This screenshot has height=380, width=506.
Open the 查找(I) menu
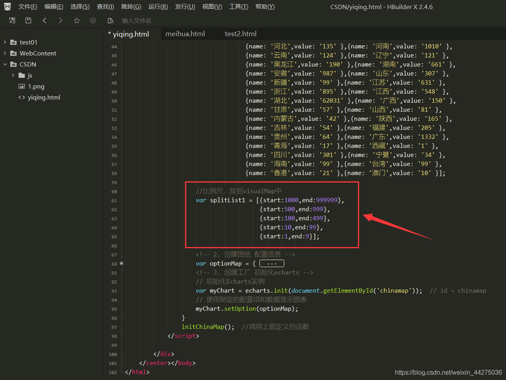(x=105, y=7)
